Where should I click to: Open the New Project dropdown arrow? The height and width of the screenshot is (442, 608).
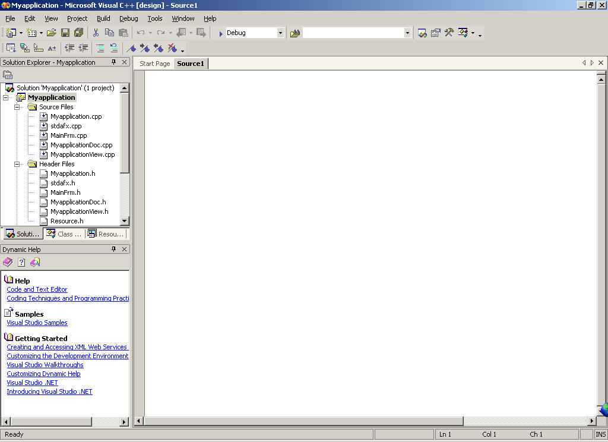[x=21, y=33]
